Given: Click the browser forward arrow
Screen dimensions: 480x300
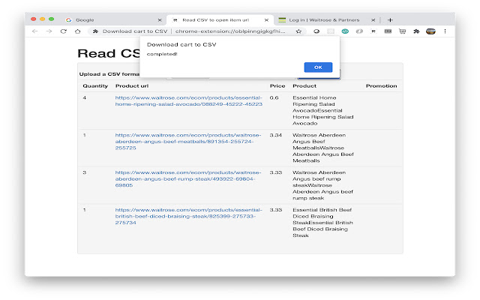Looking at the screenshot, I should pos(49,31).
